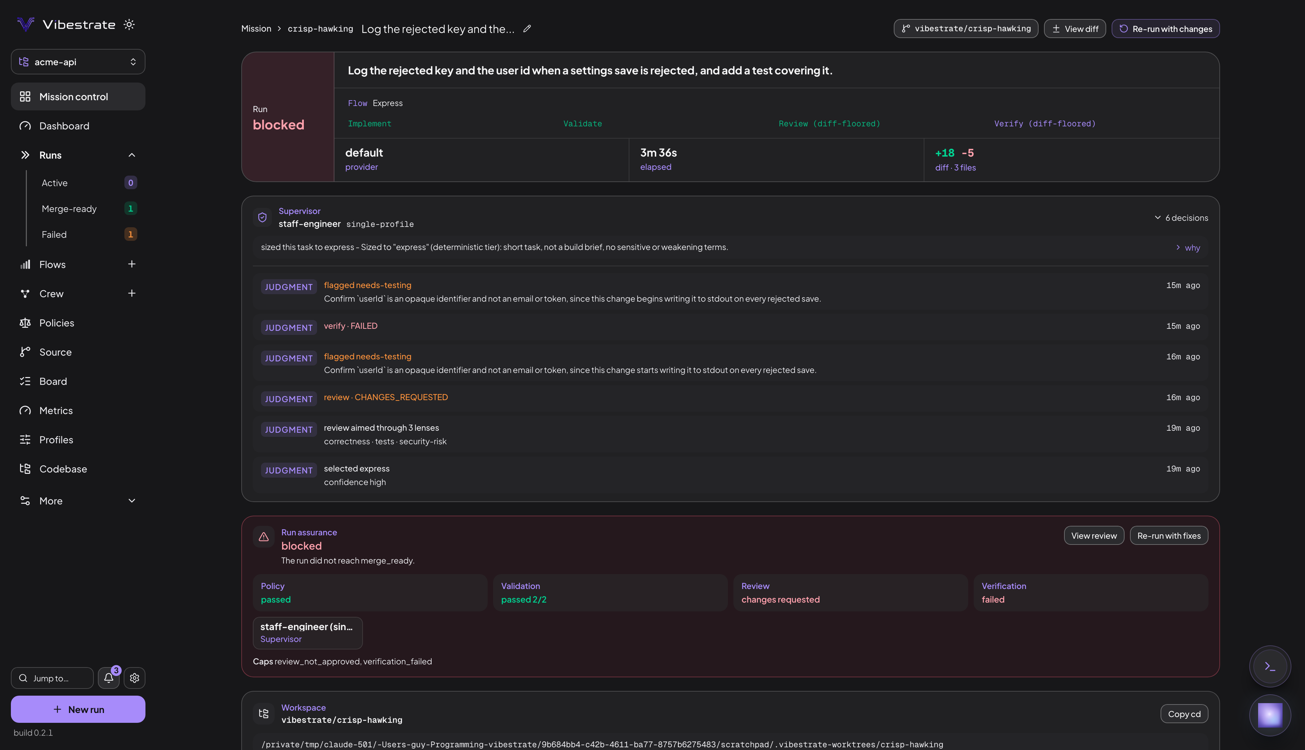Image resolution: width=1305 pixels, height=750 pixels.
Task: Click the Metrics gauge icon
Action: click(25, 411)
